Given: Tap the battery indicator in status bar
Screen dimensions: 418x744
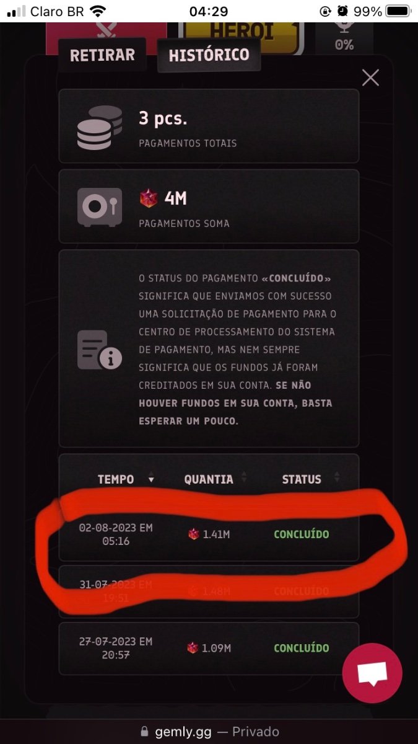Looking at the screenshot, I should coord(398,11).
